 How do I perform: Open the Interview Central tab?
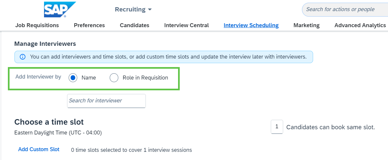point(187,25)
